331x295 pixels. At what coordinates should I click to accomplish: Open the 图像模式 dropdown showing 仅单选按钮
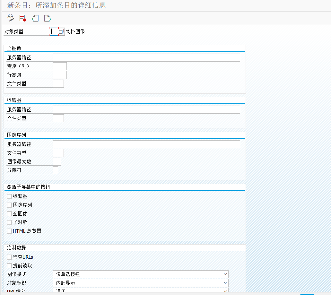[140, 274]
